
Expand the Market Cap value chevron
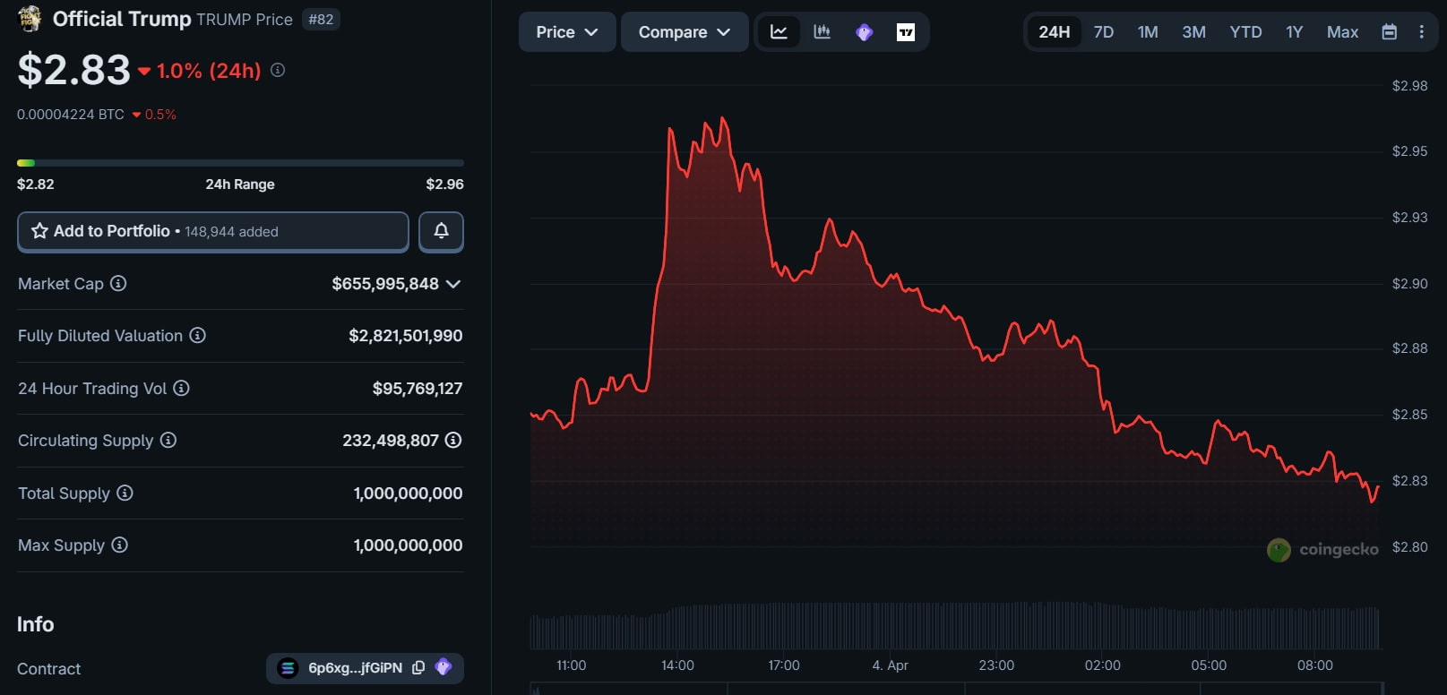(453, 284)
